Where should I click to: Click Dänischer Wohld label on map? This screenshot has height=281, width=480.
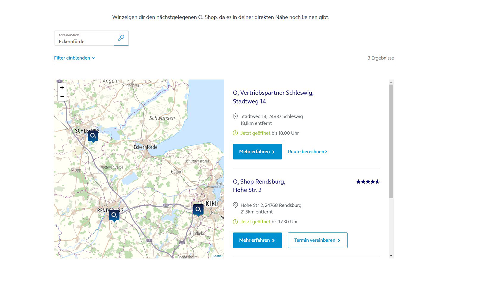point(197,161)
